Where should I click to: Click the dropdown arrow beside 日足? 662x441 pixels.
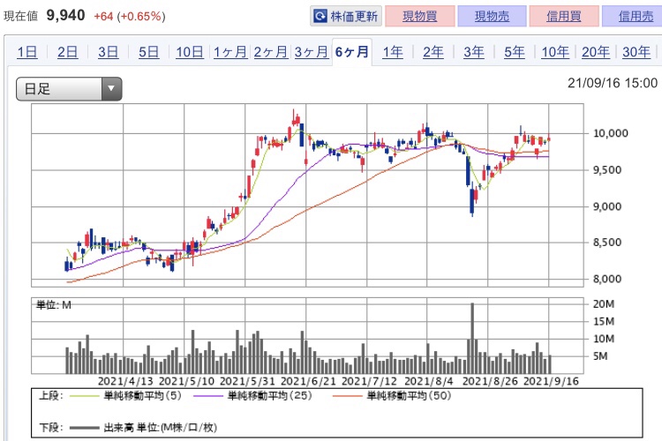[x=111, y=89]
